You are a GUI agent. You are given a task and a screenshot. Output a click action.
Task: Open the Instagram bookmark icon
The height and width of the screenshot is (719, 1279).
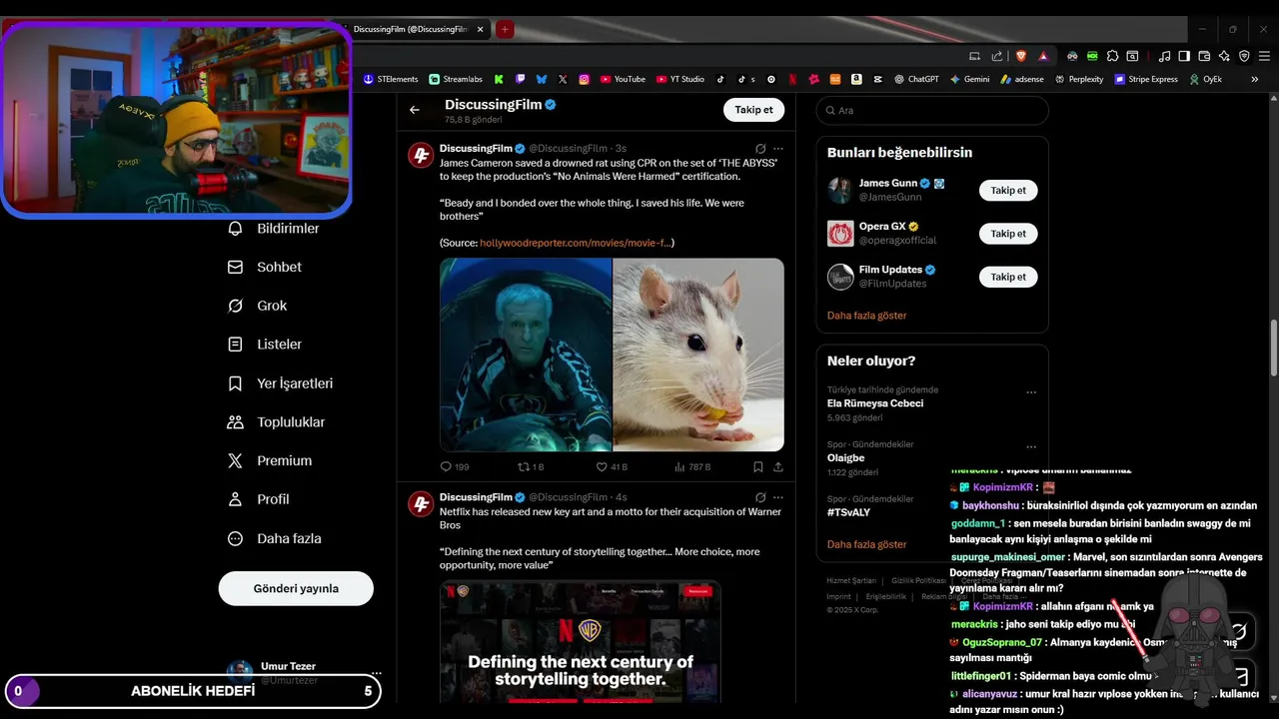pyautogui.click(x=585, y=79)
